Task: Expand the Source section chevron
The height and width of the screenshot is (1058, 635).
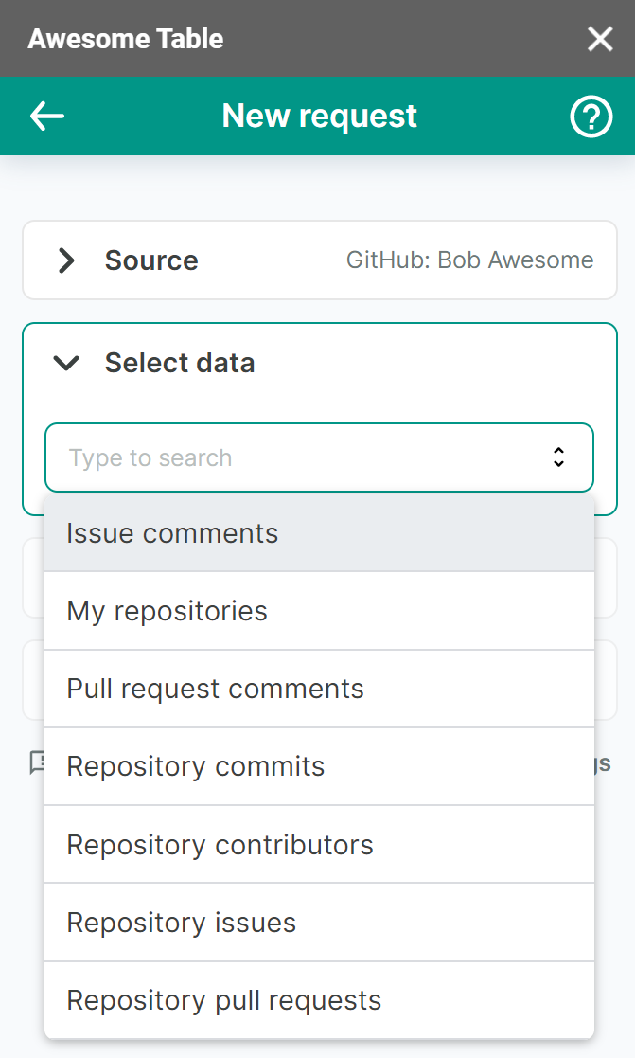Action: point(66,260)
